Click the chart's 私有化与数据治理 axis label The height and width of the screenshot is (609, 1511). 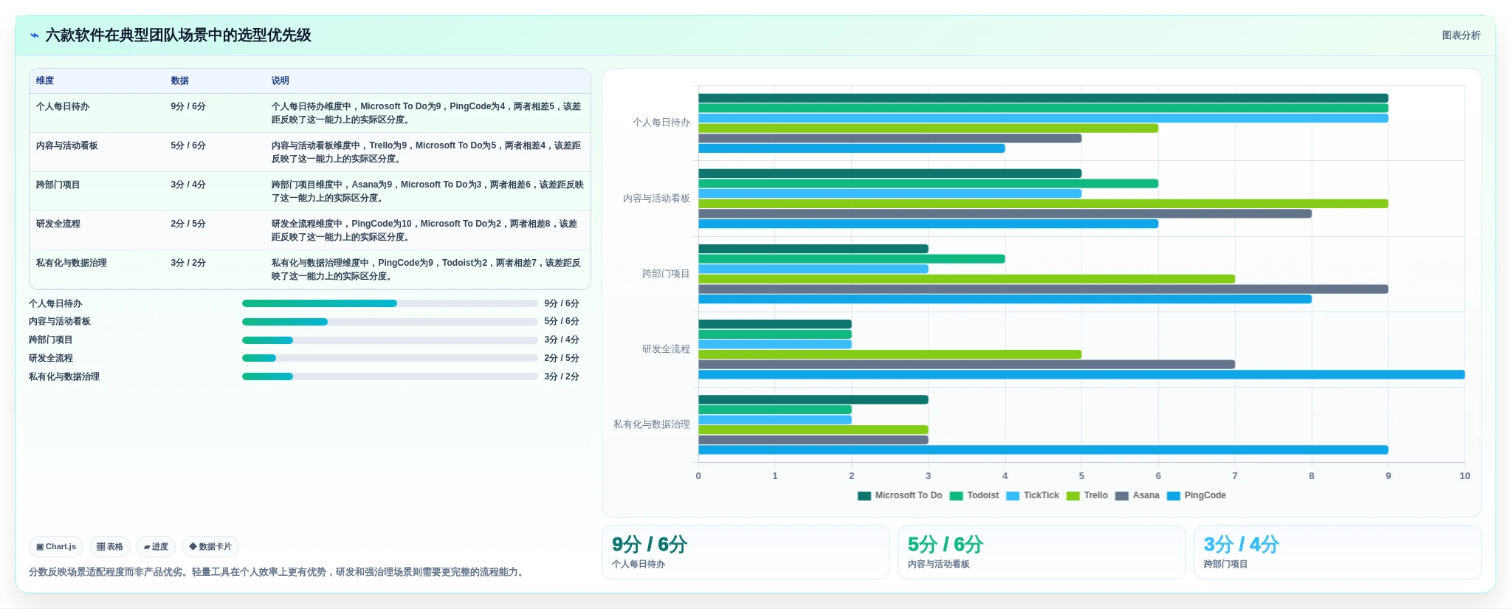click(x=652, y=424)
